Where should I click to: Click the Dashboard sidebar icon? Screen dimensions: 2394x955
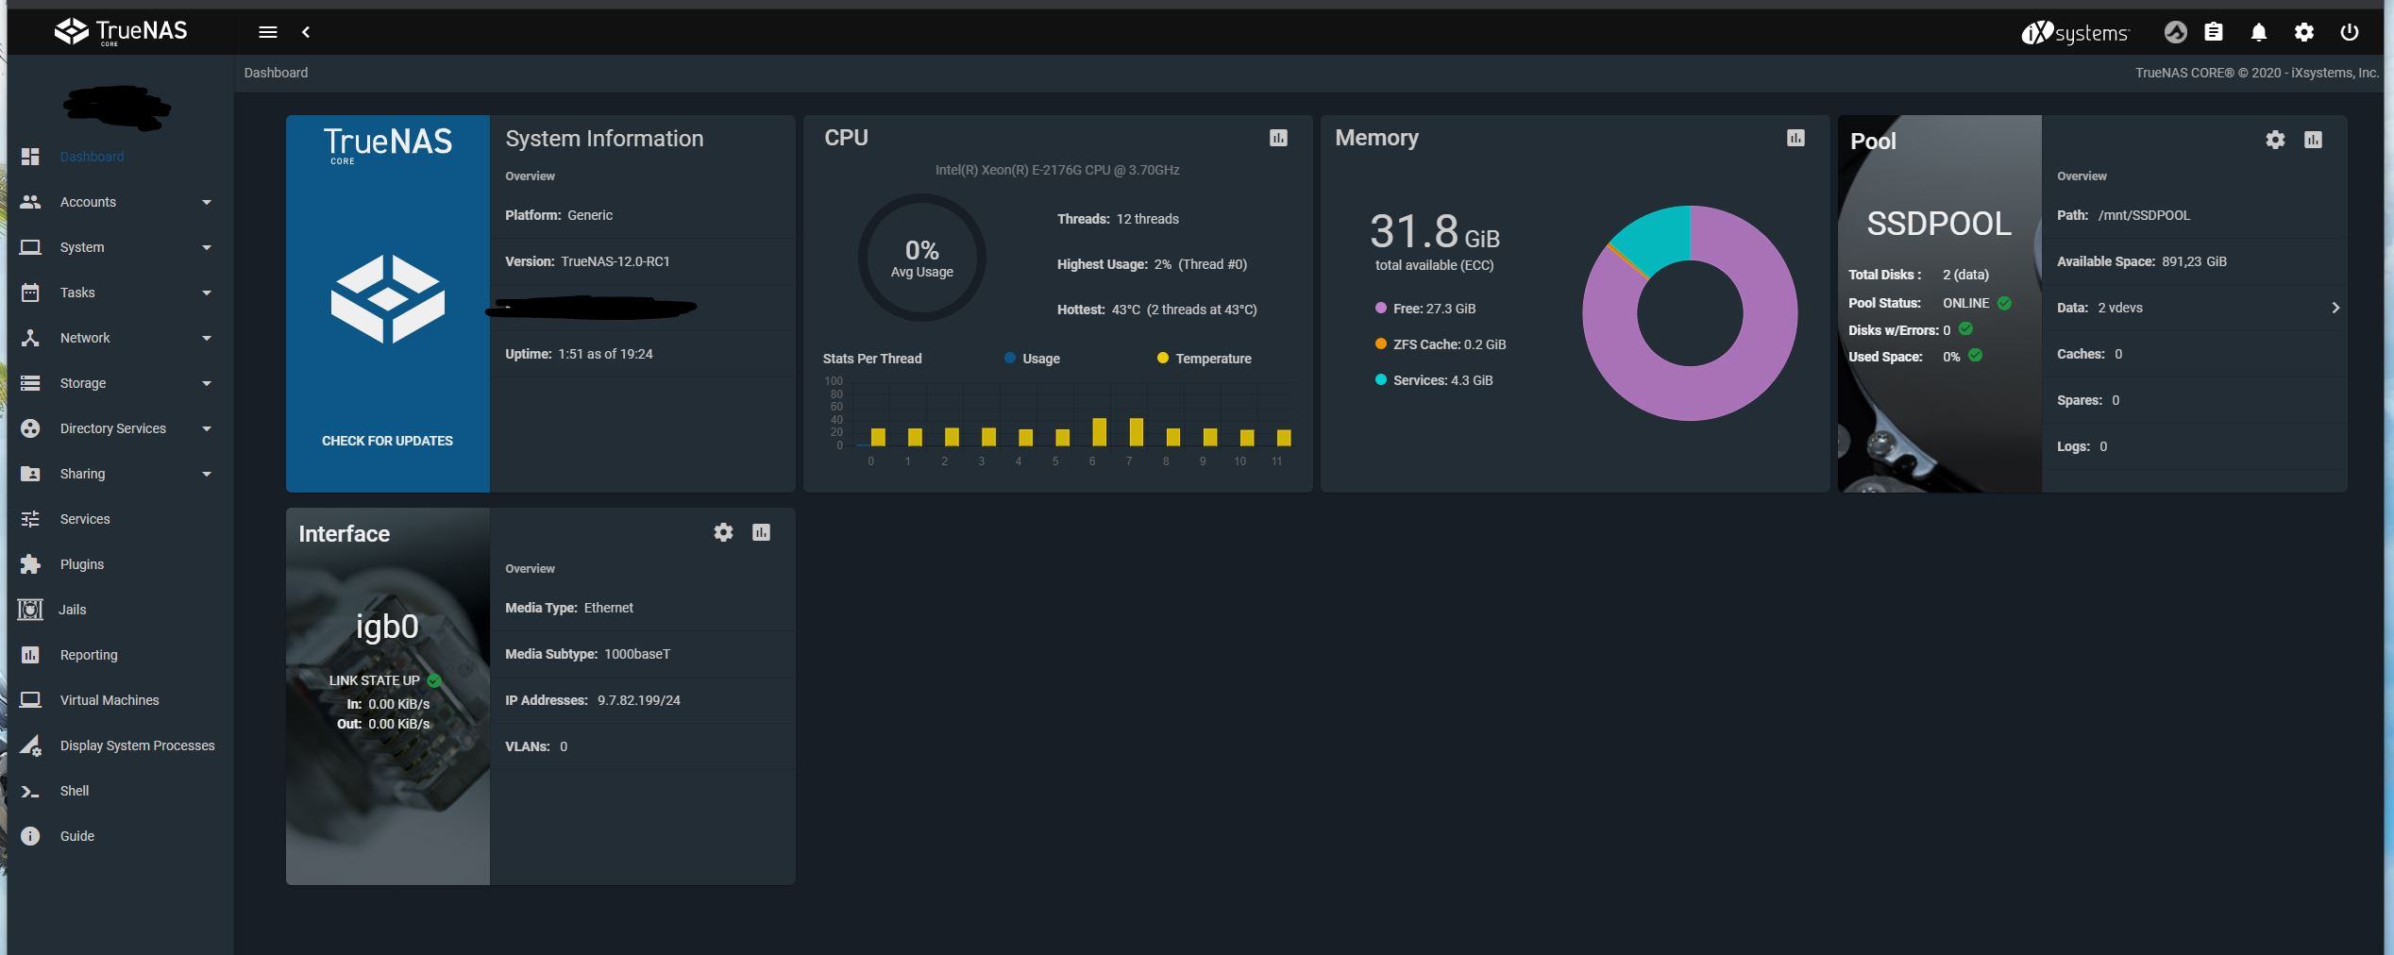point(30,157)
